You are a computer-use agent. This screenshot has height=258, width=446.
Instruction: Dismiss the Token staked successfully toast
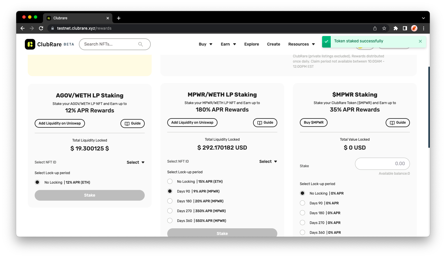tap(420, 41)
